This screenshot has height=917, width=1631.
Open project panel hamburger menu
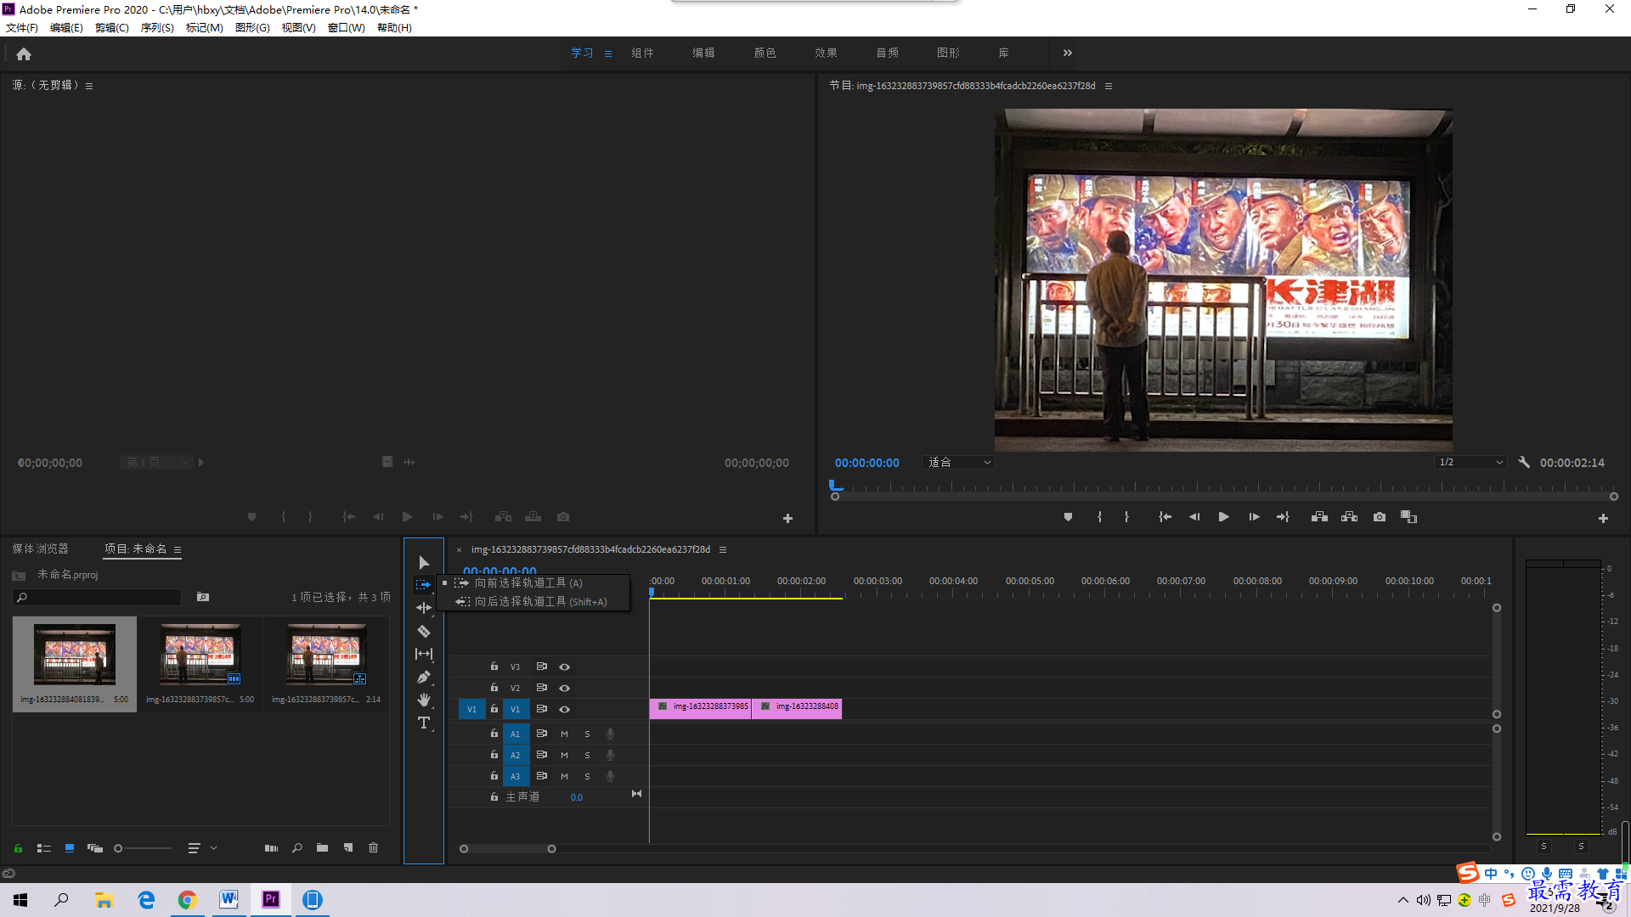point(178,549)
